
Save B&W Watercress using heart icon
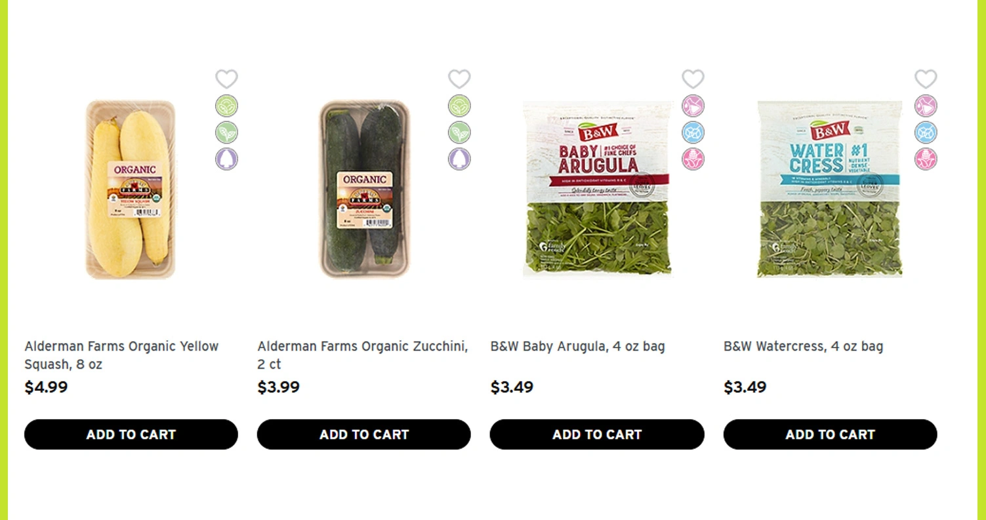click(x=926, y=79)
